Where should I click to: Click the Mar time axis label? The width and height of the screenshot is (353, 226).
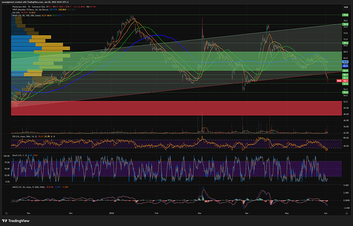coord(200,213)
